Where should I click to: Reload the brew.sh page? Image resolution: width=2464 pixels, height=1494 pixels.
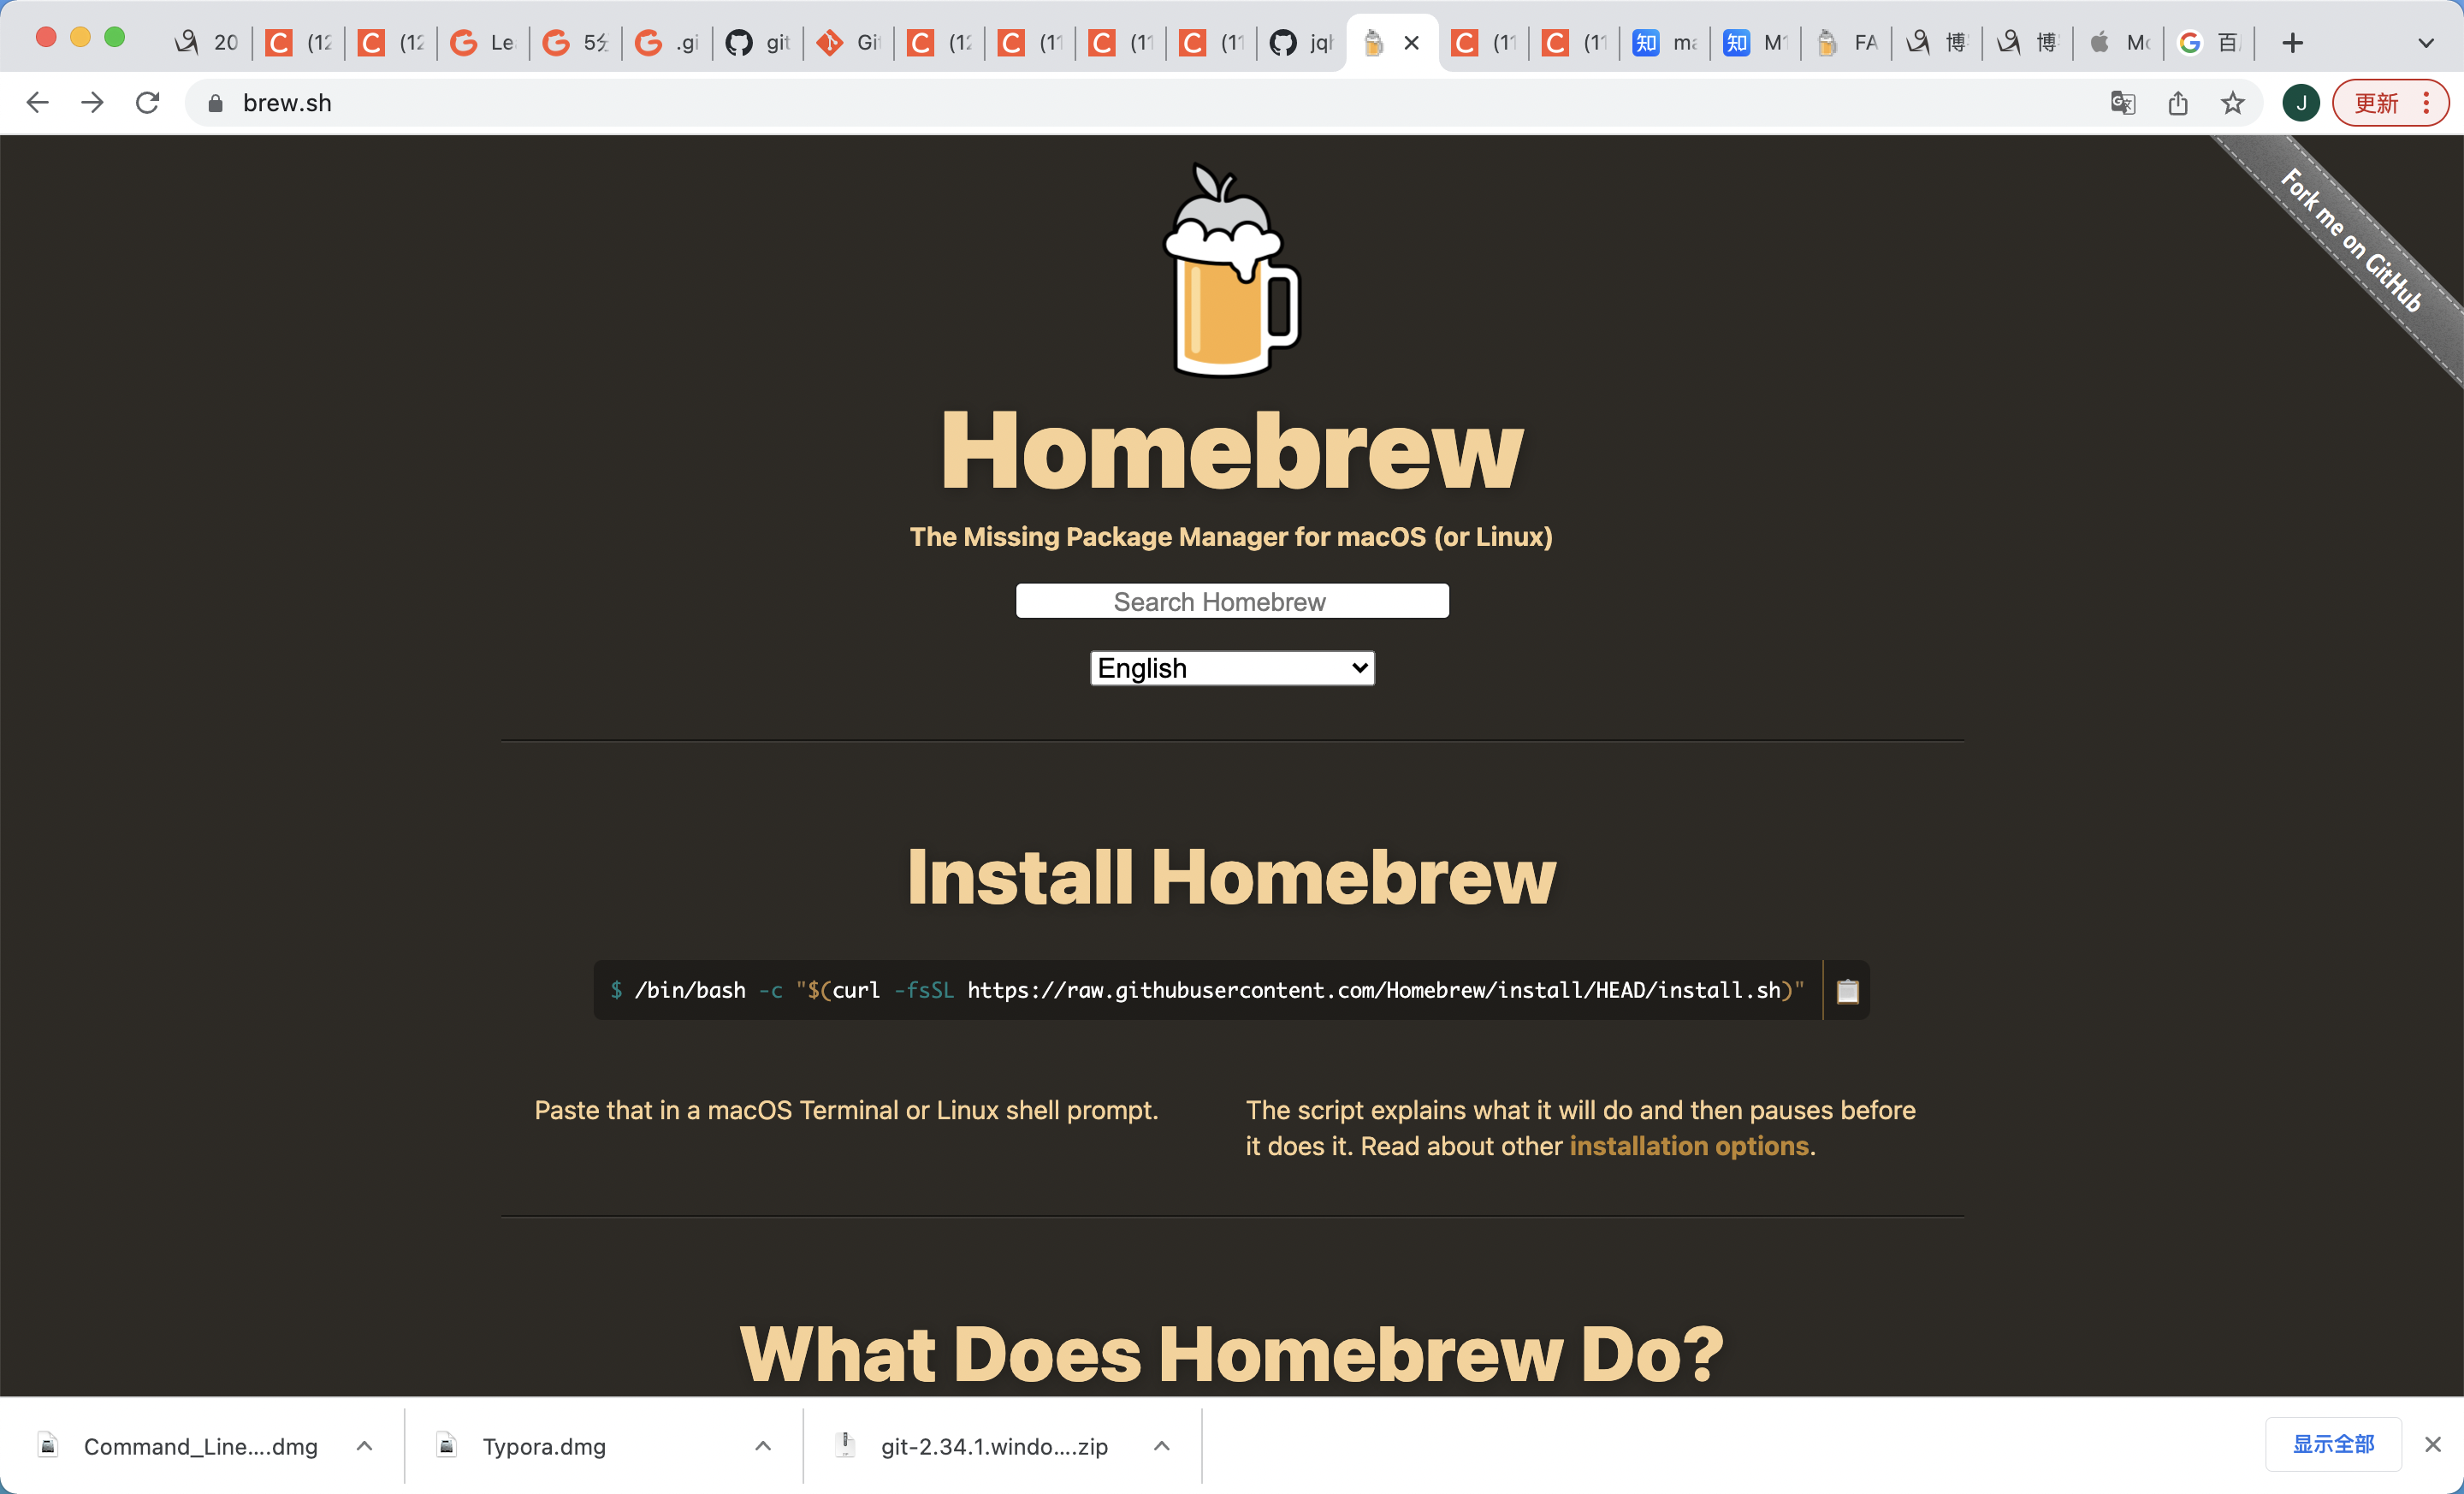[x=147, y=103]
